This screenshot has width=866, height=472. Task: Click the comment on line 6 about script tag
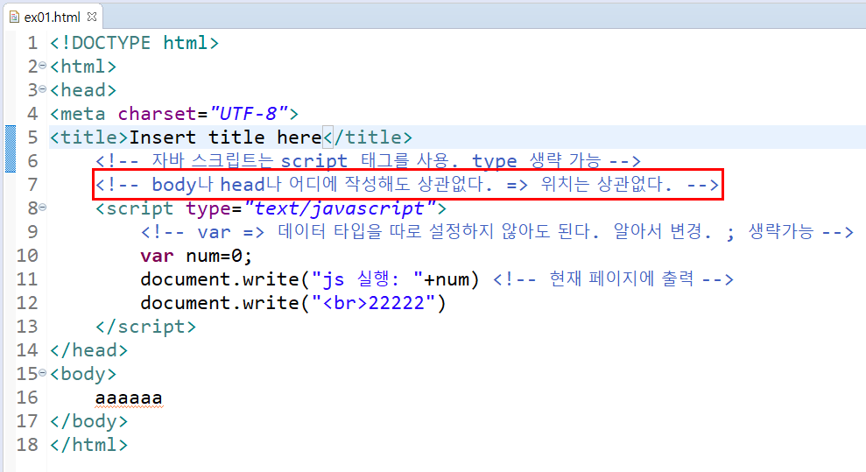368,161
